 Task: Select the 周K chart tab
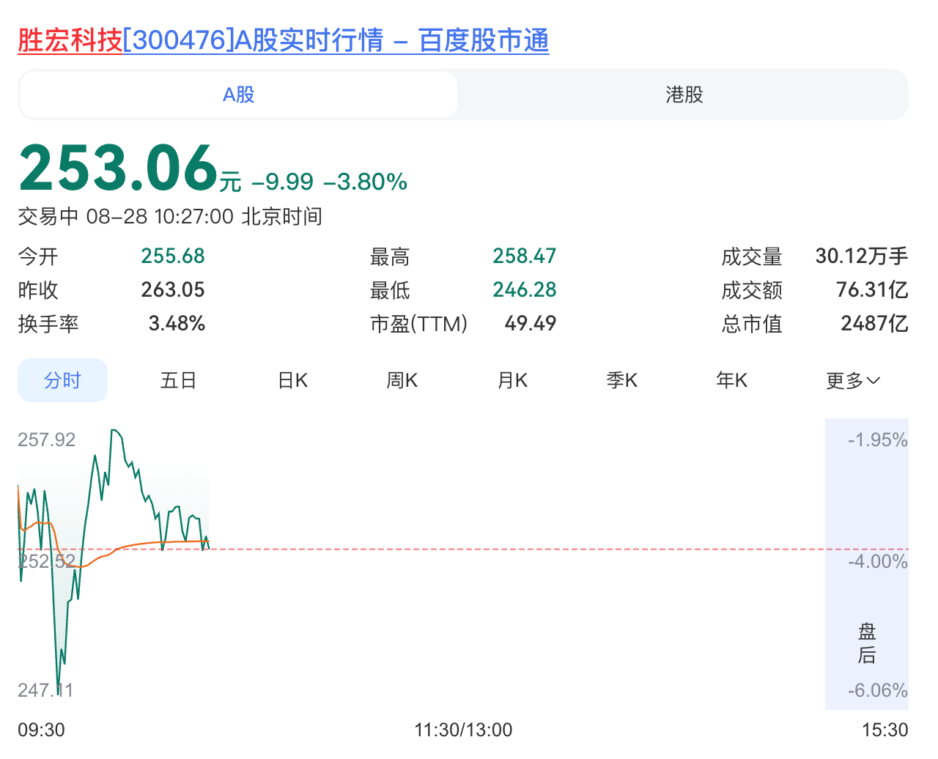pos(402,380)
